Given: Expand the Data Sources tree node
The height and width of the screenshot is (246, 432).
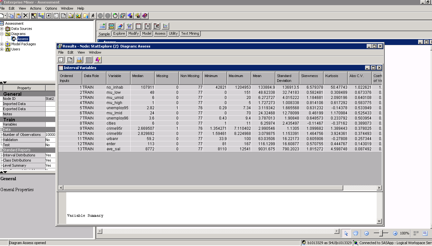Looking at the screenshot, I should [x=2, y=29].
